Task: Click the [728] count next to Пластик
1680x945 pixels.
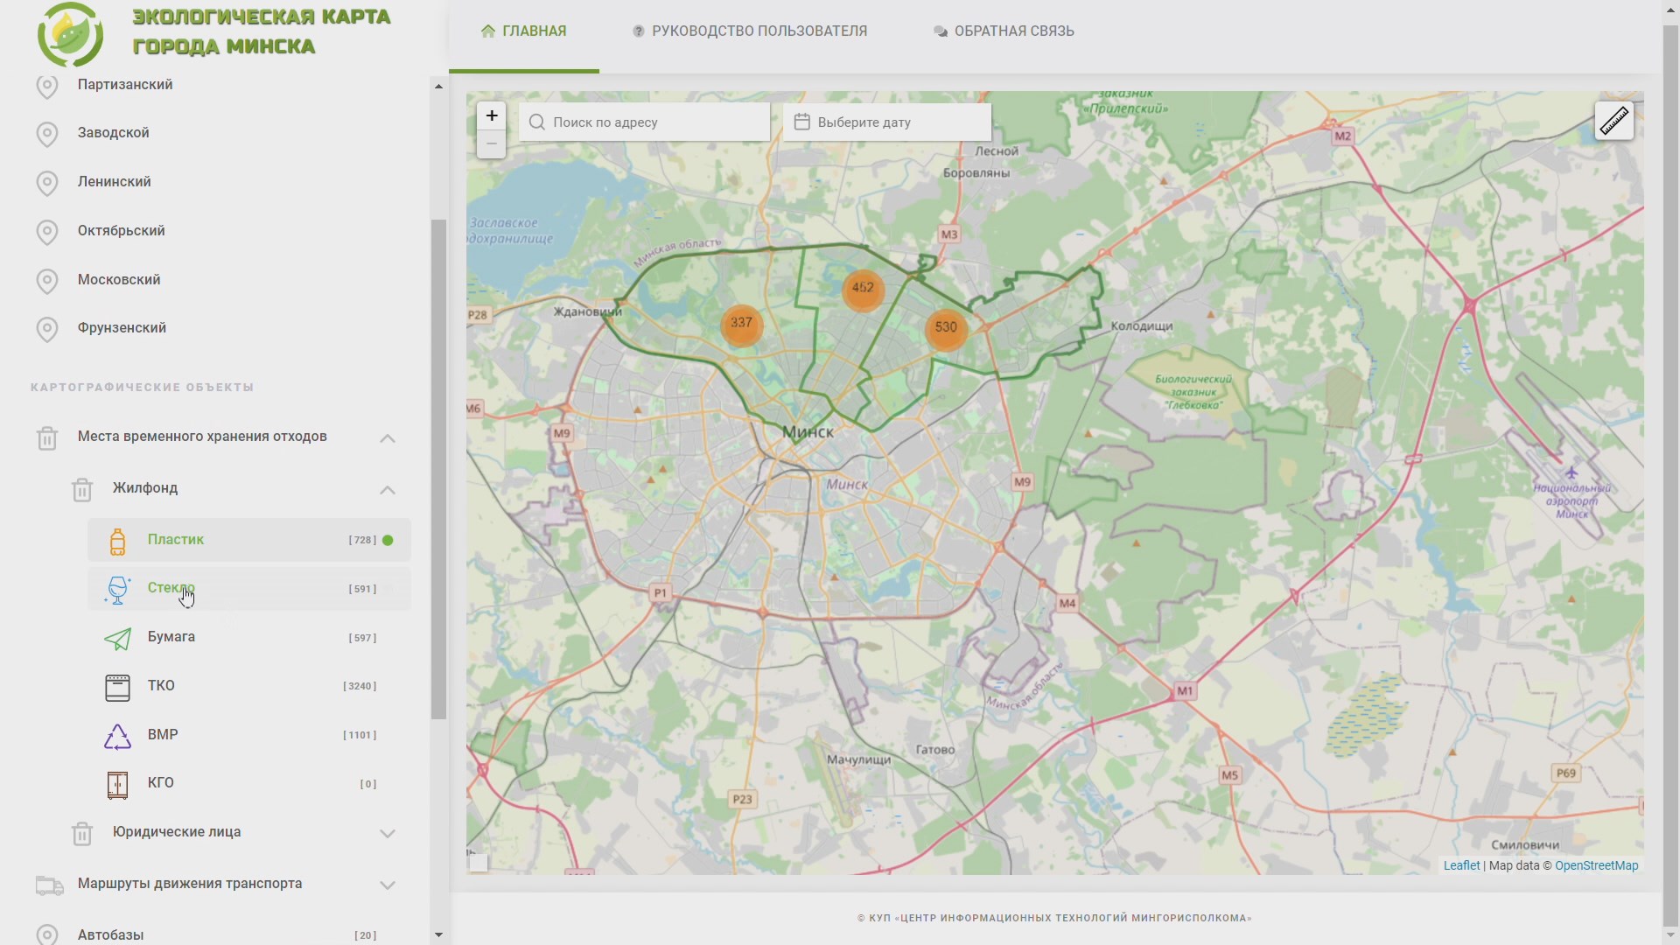Action: pos(362,541)
